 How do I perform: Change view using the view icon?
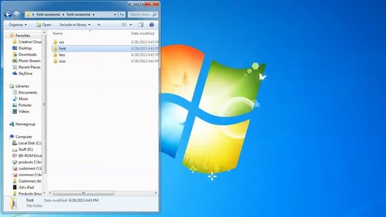(x=124, y=25)
